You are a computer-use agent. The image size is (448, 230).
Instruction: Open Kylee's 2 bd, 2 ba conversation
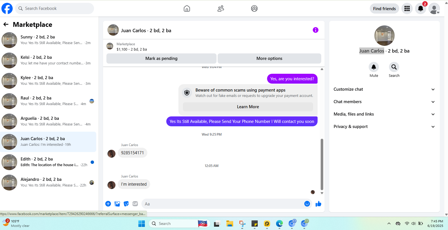point(48,81)
